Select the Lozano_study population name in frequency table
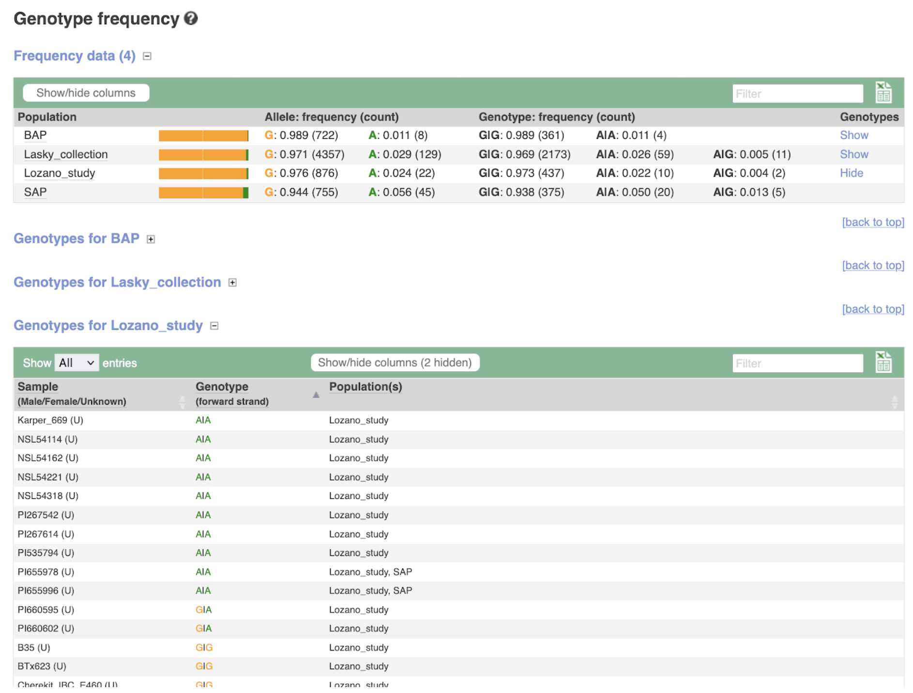 coord(60,173)
